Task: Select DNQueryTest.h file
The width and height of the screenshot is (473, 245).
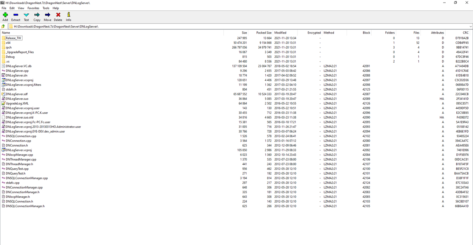Action: click(x=16, y=173)
